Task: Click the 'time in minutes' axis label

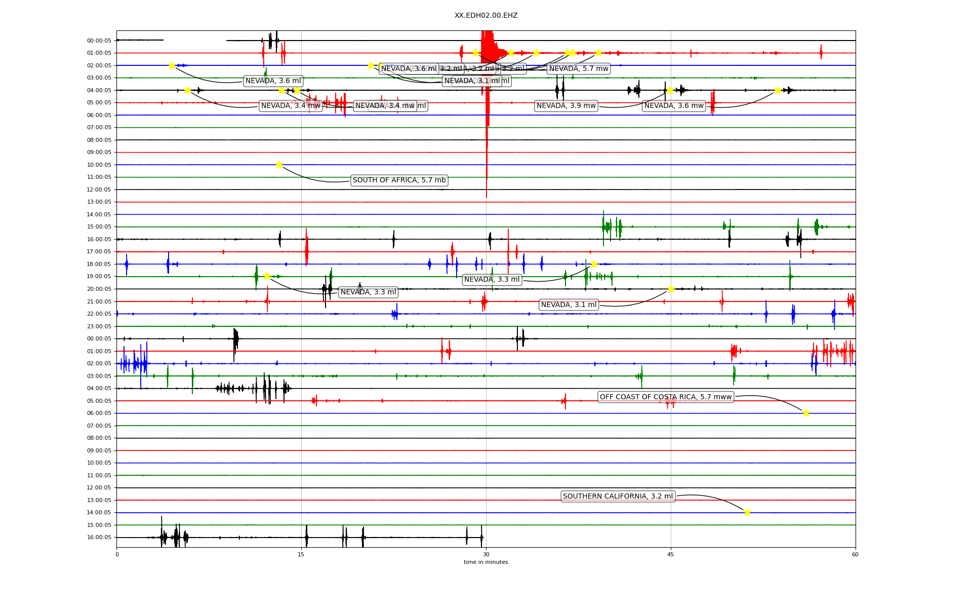Action: click(485, 562)
